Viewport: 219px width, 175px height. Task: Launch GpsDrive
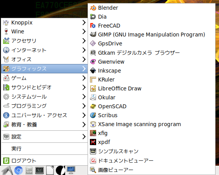(x=152, y=43)
